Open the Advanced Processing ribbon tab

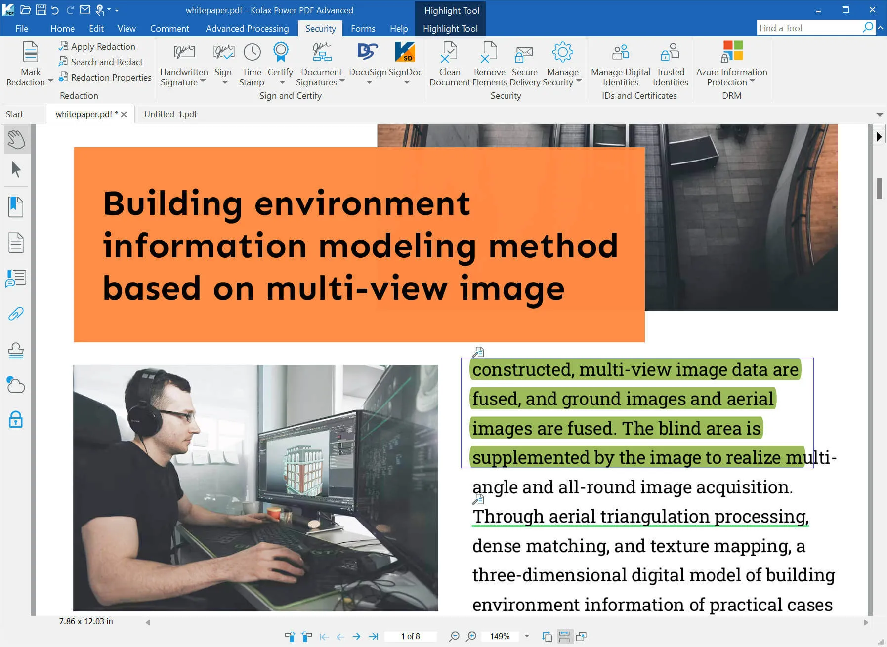click(x=247, y=29)
